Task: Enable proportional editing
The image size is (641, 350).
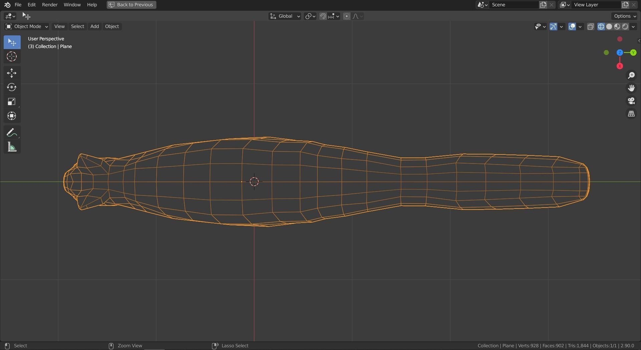Action: pyautogui.click(x=347, y=16)
